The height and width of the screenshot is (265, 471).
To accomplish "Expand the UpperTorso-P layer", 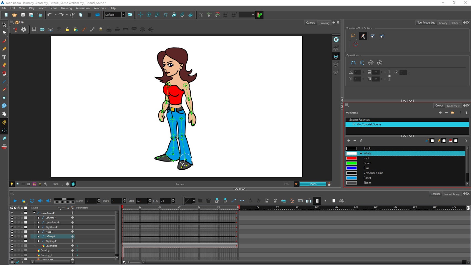I will [38, 222].
